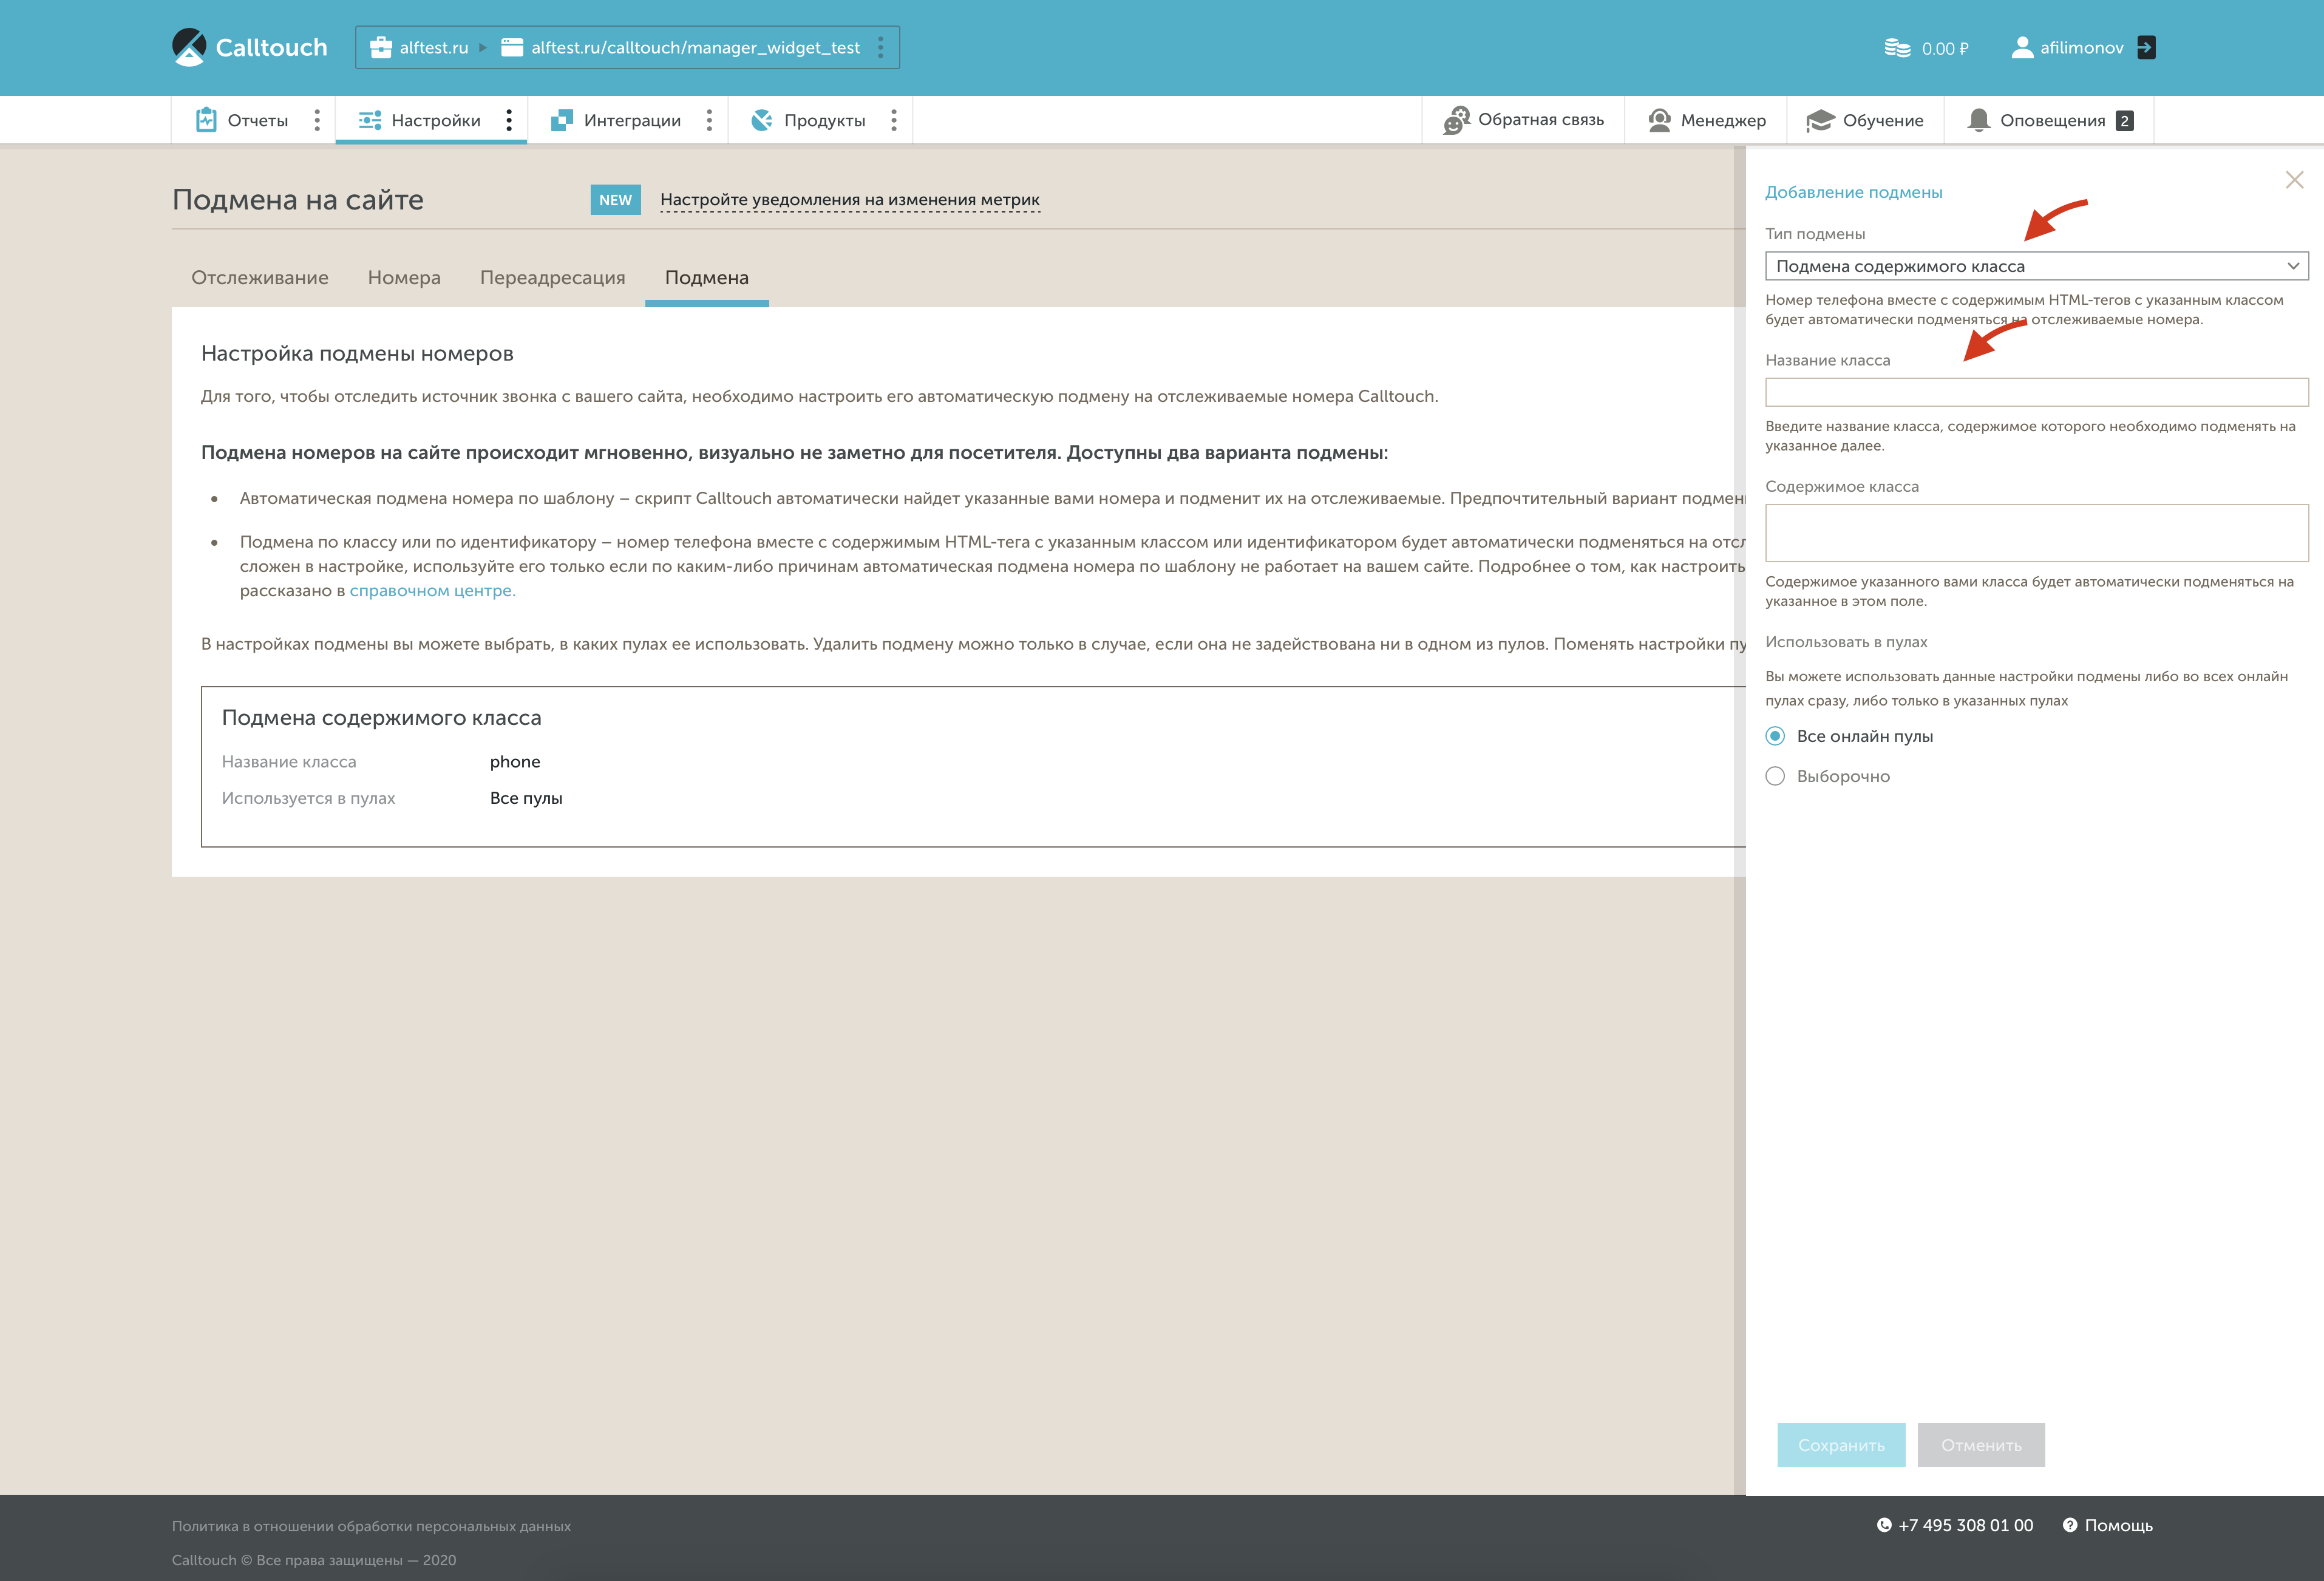Click the Помощь question mark icon
The image size is (2324, 1581).
pyautogui.click(x=2070, y=1525)
